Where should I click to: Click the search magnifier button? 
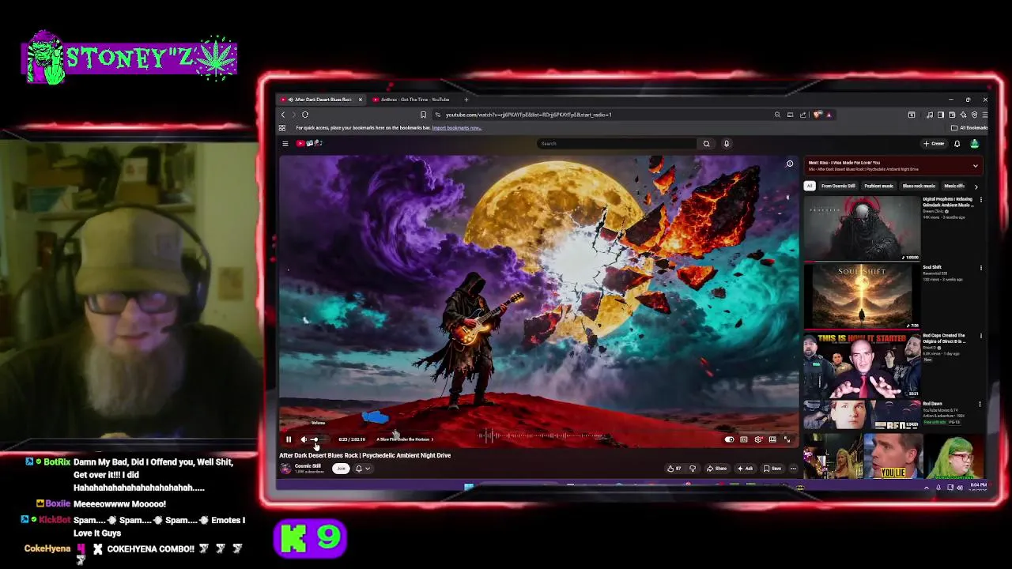(x=707, y=144)
